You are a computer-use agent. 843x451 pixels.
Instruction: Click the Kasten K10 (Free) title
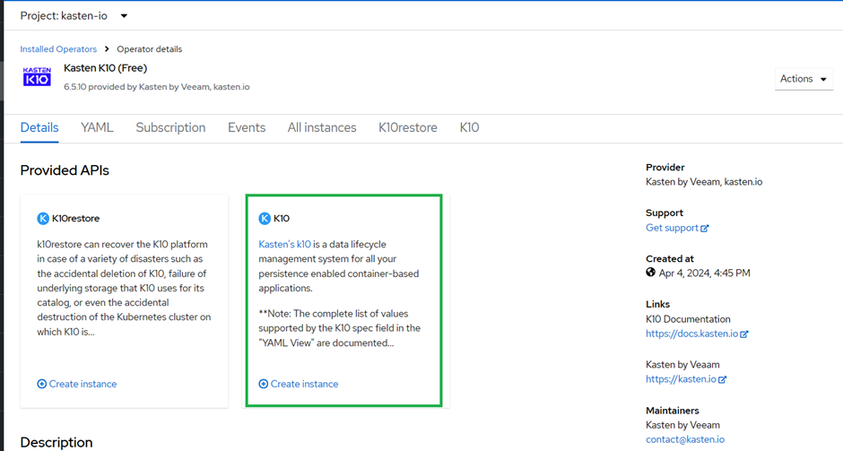click(106, 68)
